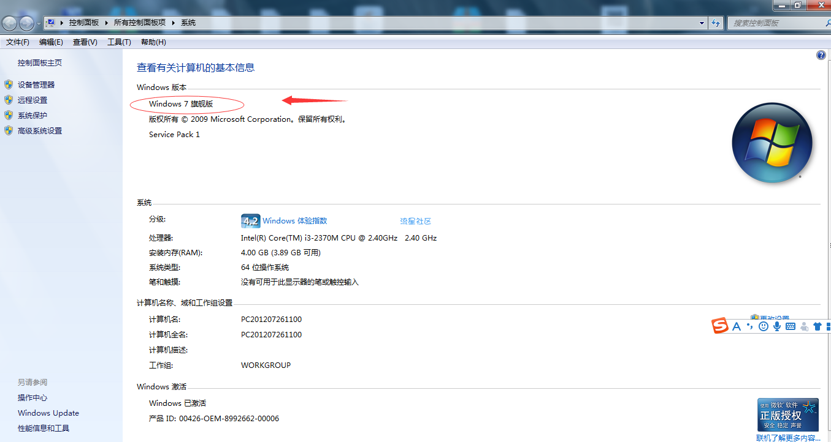Image resolution: width=831 pixels, height=442 pixels.
Task: Click the 流星社区 link
Action: [416, 221]
